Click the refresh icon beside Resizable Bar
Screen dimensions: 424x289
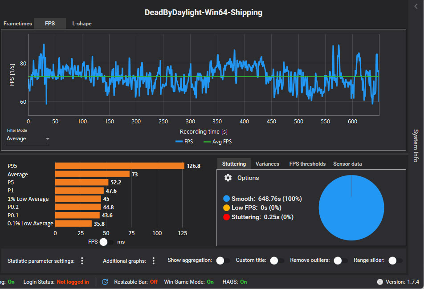click(105, 282)
